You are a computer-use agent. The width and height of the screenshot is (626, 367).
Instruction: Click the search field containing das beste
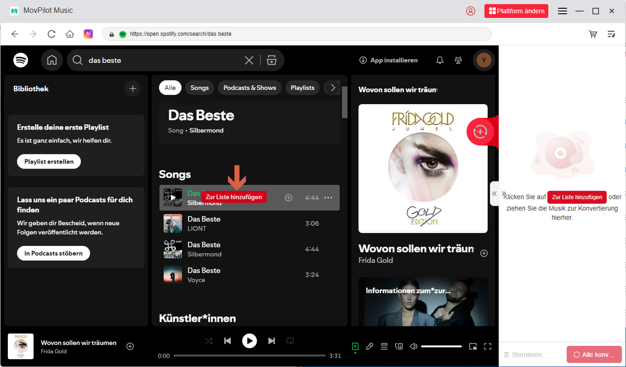pos(164,60)
